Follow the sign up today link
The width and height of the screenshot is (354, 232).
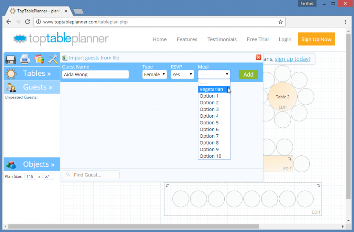pos(292,59)
